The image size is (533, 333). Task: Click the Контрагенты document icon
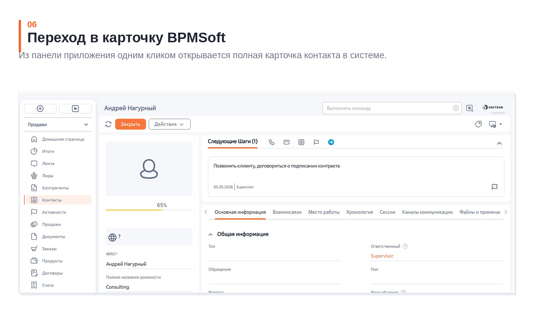(x=34, y=188)
